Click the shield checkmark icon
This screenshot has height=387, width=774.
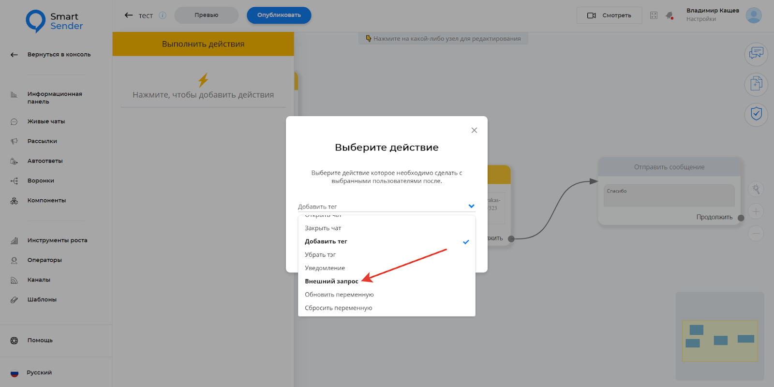click(x=756, y=114)
